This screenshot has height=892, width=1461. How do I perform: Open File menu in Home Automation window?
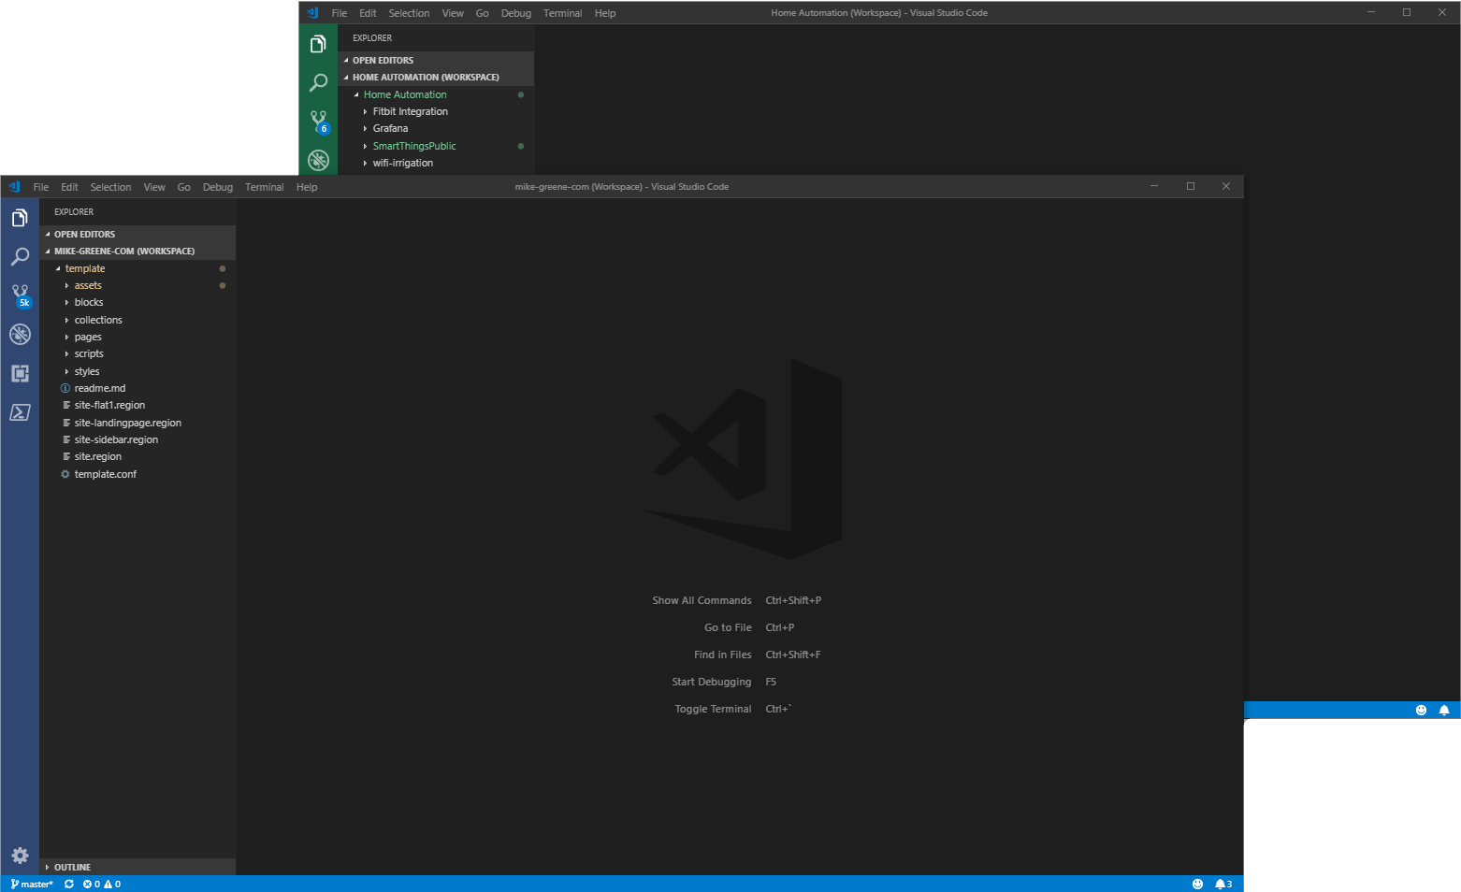[340, 13]
